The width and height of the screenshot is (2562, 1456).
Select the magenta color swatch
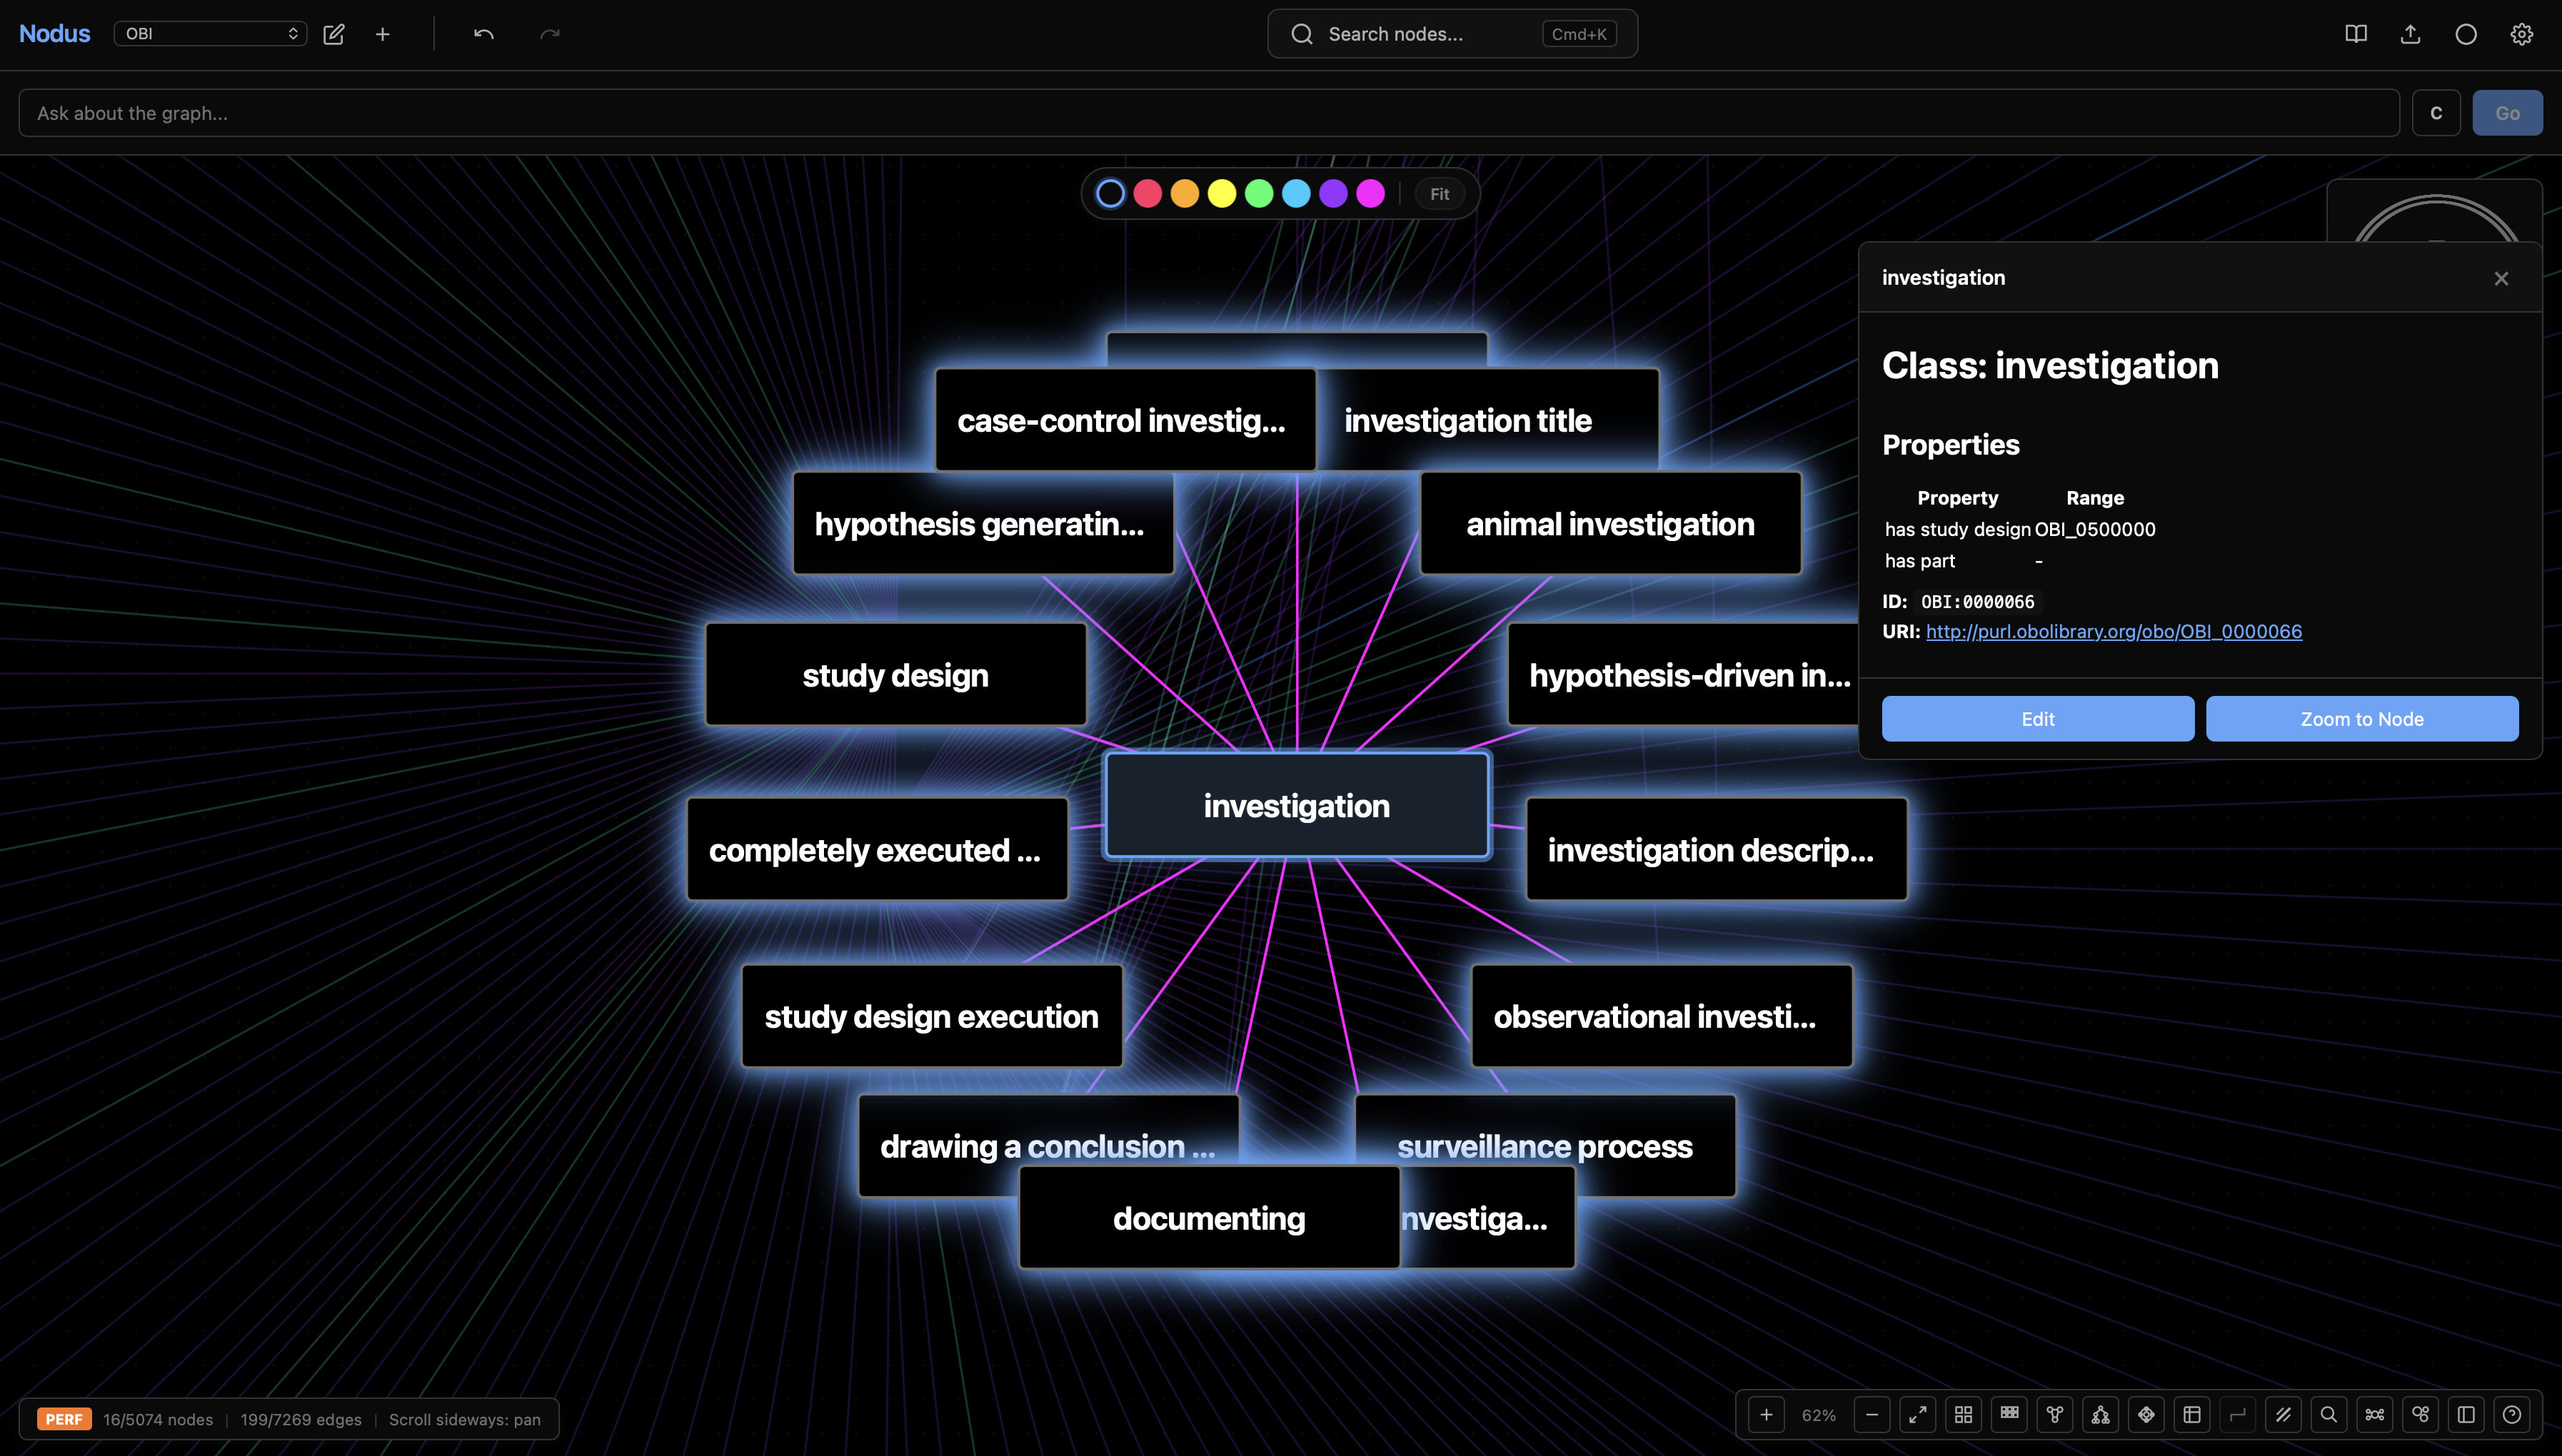(1370, 194)
